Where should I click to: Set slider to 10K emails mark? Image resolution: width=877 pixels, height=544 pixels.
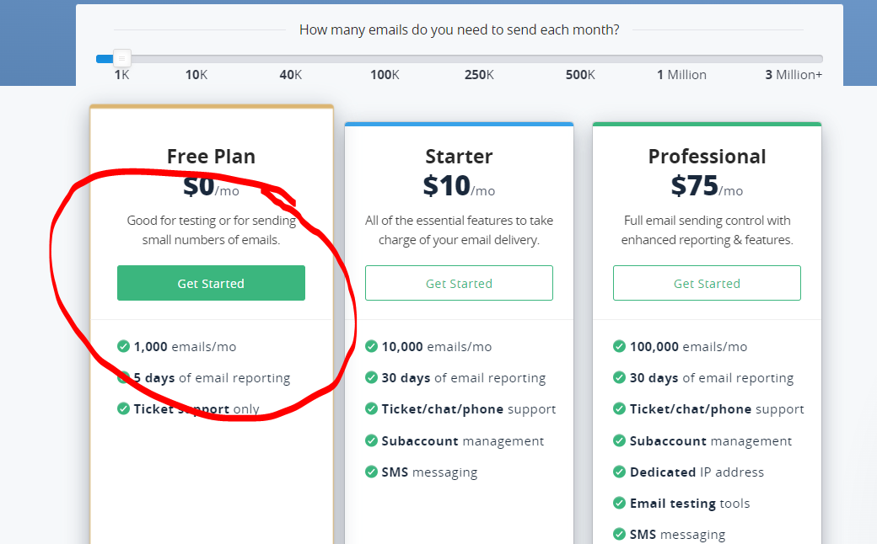coord(196,59)
